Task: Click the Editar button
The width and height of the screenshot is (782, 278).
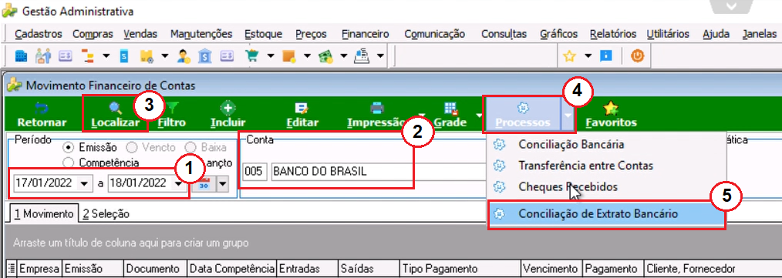Action: (302, 115)
